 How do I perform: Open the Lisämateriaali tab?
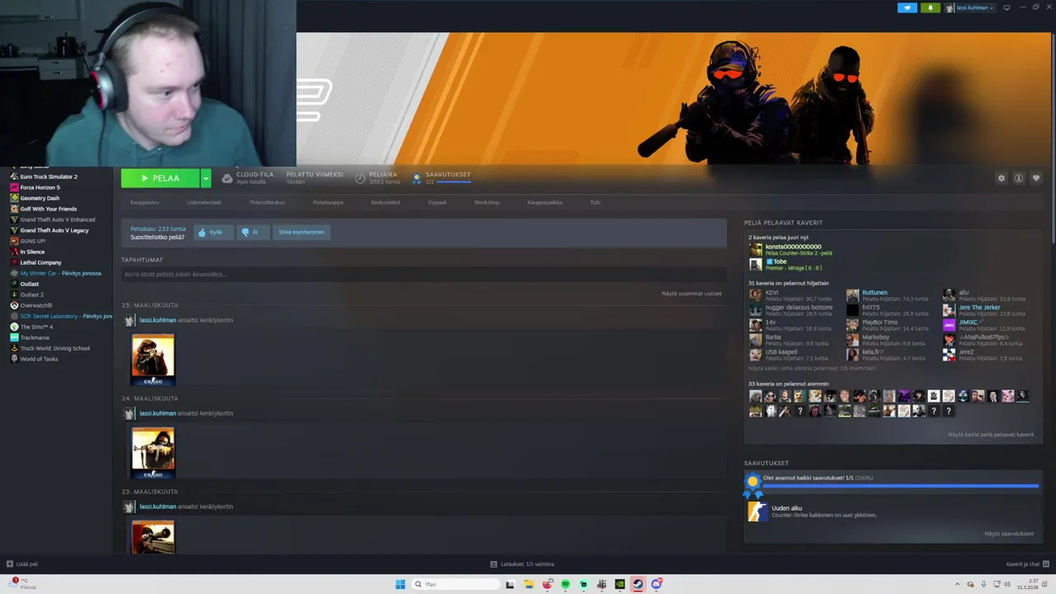204,202
